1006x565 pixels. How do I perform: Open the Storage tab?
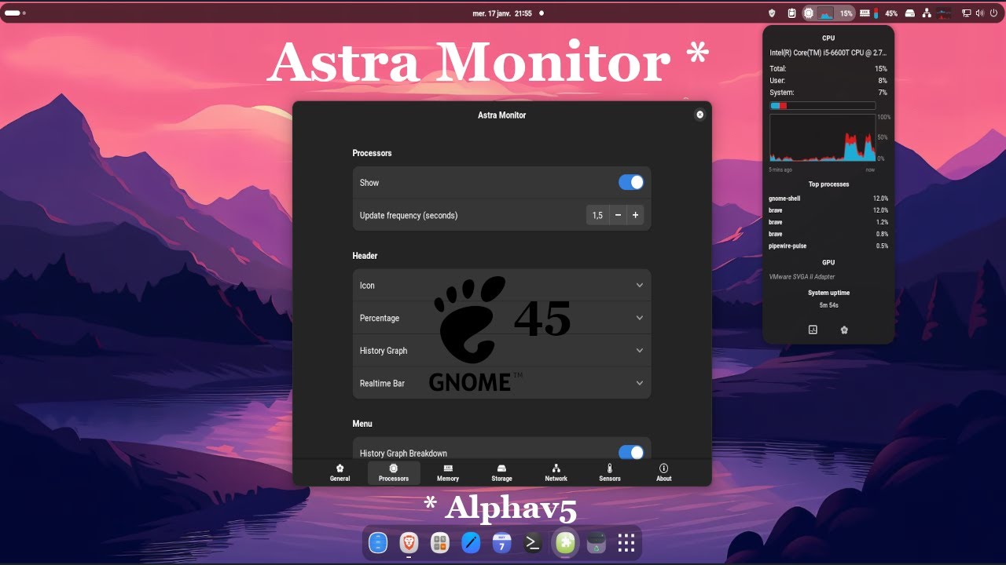click(501, 472)
